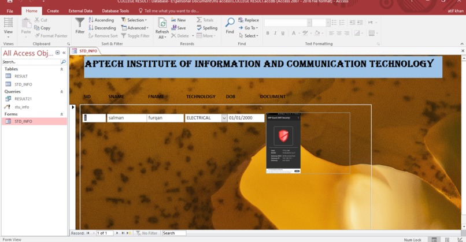
Task: Open the File menu
Action: (10, 11)
